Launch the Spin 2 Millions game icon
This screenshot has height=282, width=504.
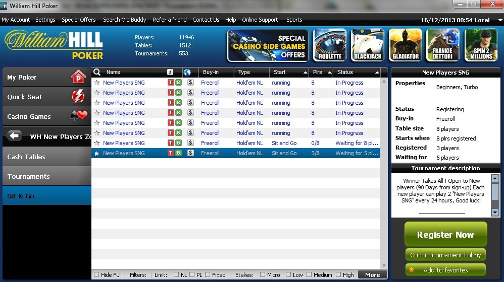pos(481,45)
